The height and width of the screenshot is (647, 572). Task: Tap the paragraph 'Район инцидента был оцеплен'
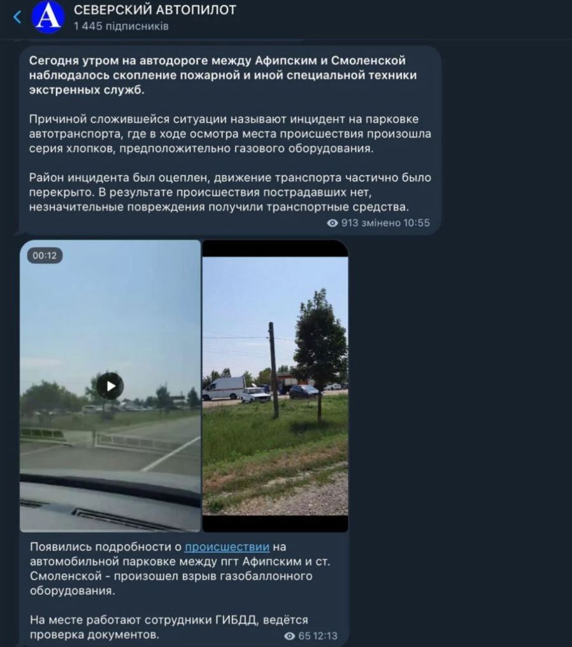230,192
